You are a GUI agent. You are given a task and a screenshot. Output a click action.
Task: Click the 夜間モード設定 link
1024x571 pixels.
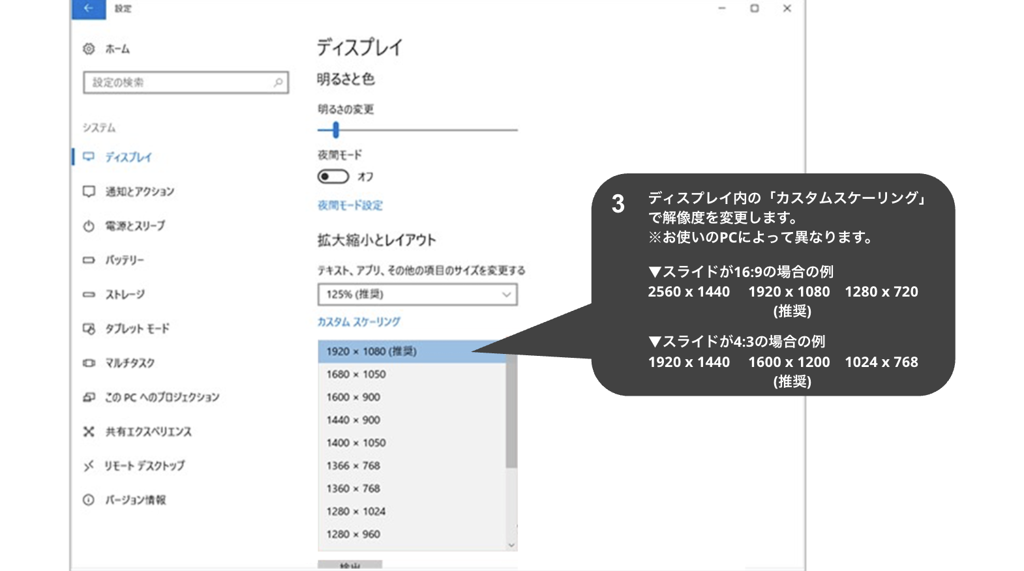[x=350, y=205]
